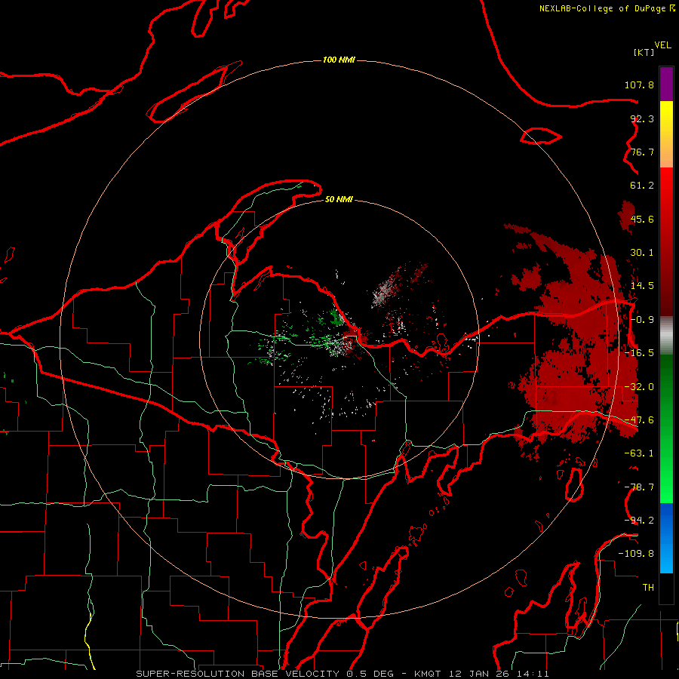679x679 pixels.
Task: Click the blue segment of the color bar
Action: (666, 538)
